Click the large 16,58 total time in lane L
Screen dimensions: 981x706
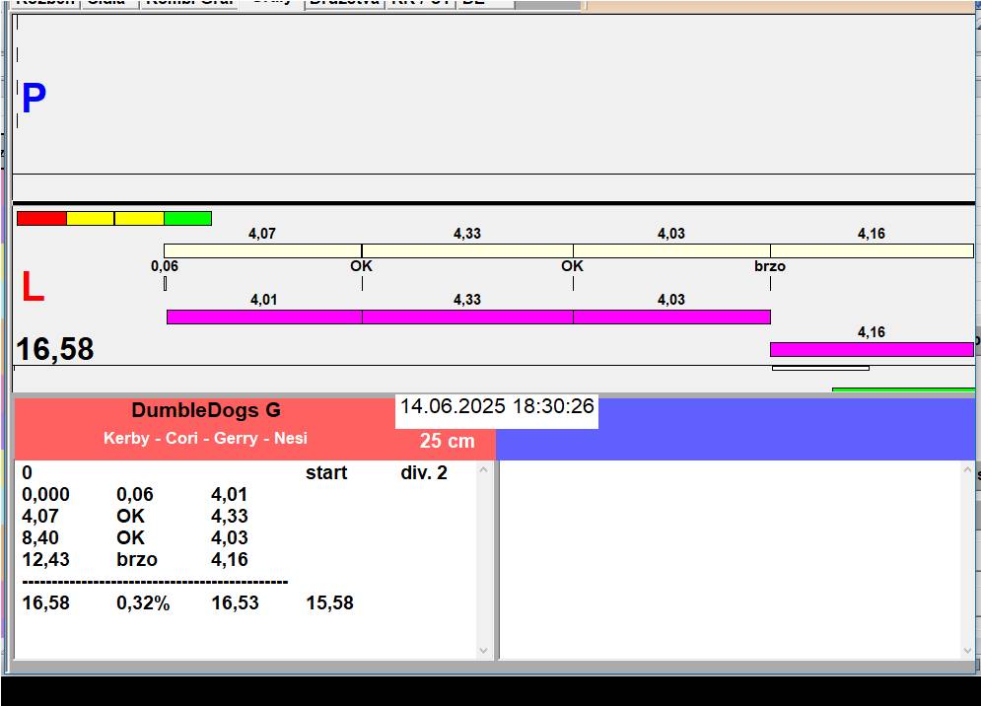[x=55, y=349]
